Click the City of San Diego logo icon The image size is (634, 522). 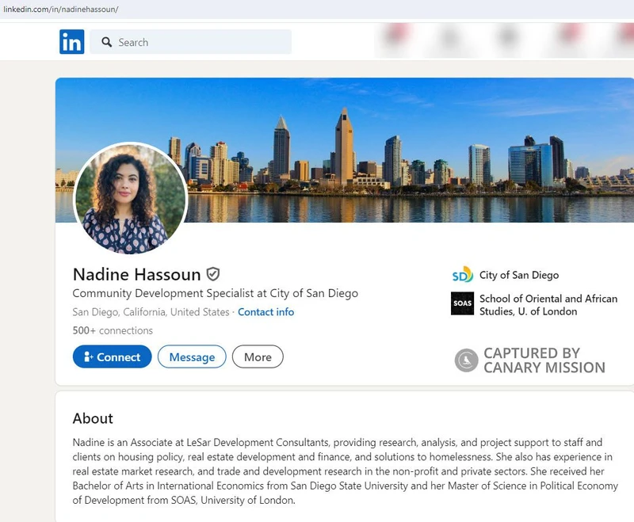(462, 275)
